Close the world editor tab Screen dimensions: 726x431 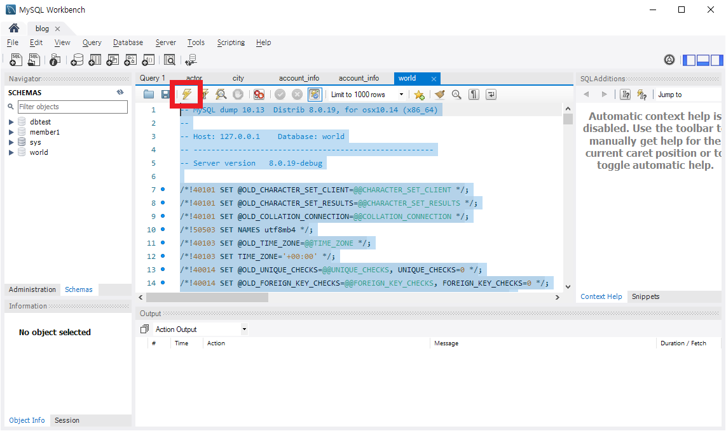point(434,79)
